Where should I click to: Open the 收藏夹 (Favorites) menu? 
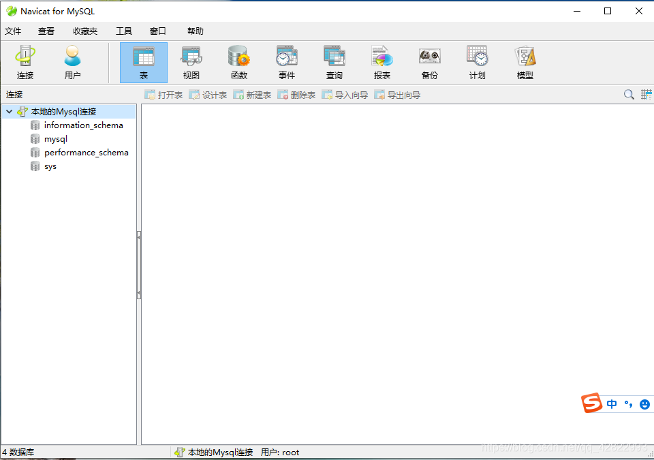pos(85,31)
